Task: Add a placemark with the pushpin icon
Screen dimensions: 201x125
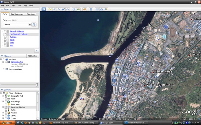Action: pyautogui.click(x=50, y=9)
